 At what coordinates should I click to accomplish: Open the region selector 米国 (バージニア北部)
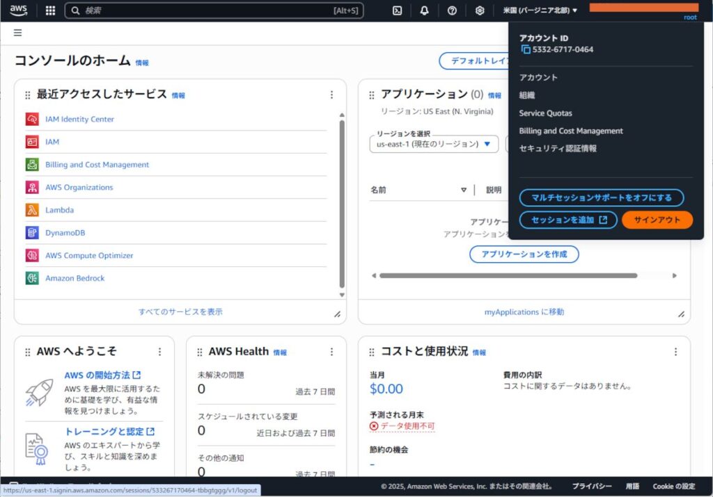pyautogui.click(x=540, y=10)
